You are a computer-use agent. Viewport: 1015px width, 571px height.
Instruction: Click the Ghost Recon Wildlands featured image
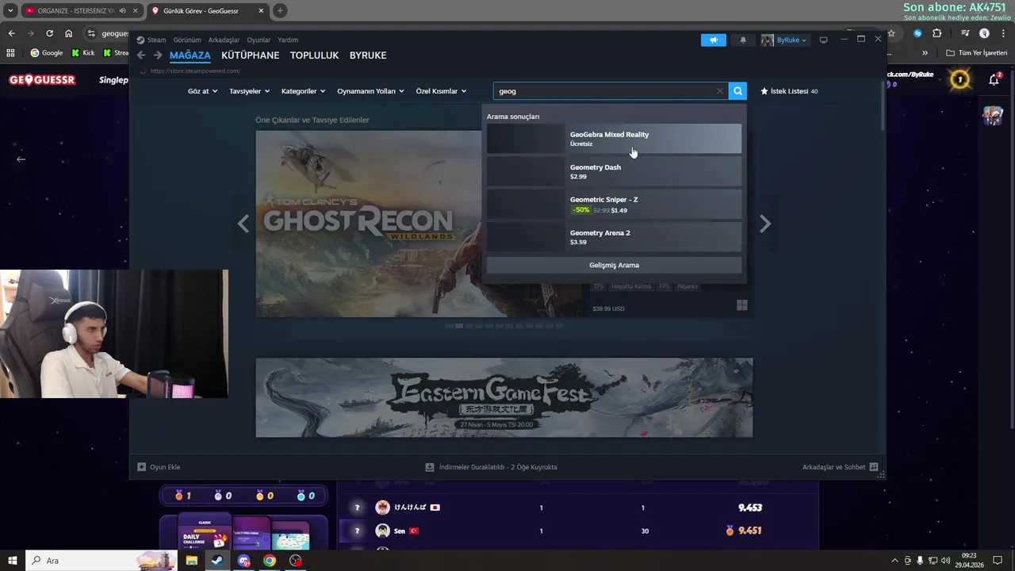368,224
